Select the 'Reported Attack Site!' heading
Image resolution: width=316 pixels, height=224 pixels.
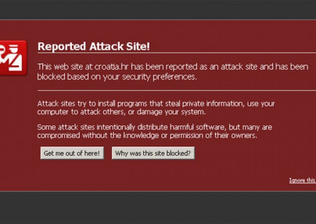pos(94,46)
